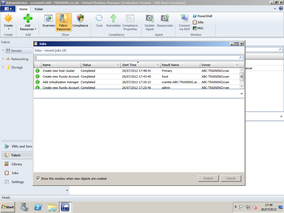Open Compliance Properties in ribbon

[130, 22]
